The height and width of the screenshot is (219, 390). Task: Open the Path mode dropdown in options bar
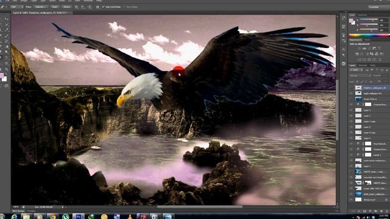pyautogui.click(x=16, y=7)
